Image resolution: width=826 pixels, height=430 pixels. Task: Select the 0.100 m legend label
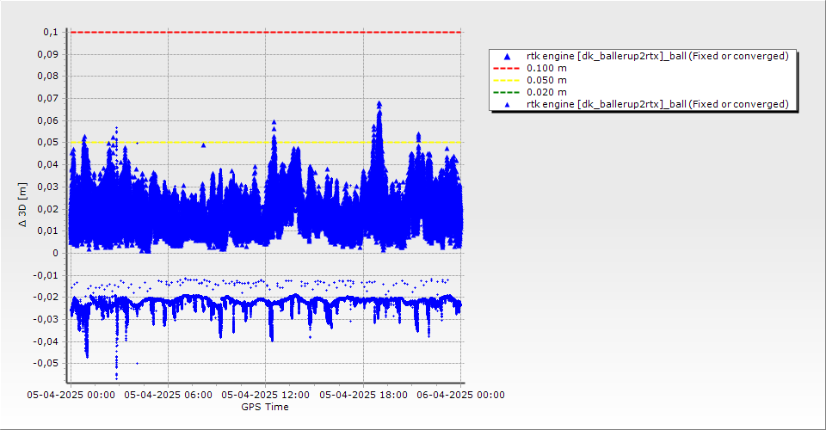click(546, 68)
